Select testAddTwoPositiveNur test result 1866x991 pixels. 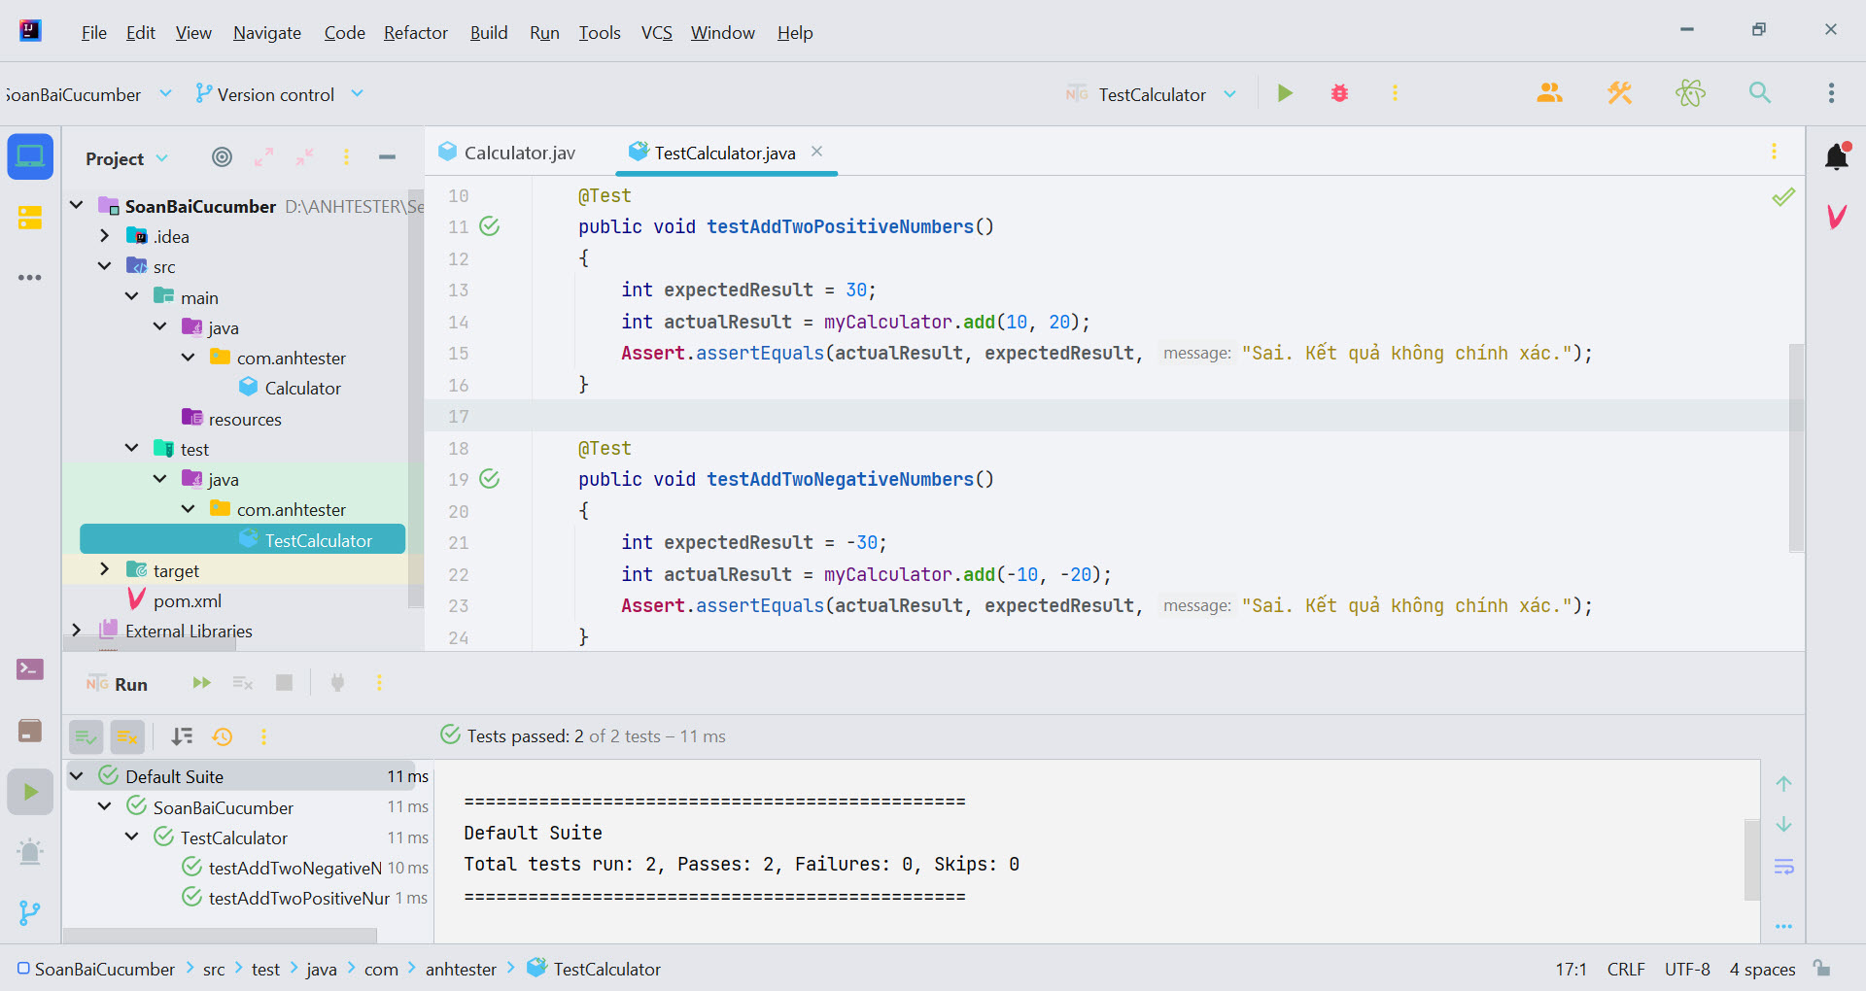coord(298,899)
